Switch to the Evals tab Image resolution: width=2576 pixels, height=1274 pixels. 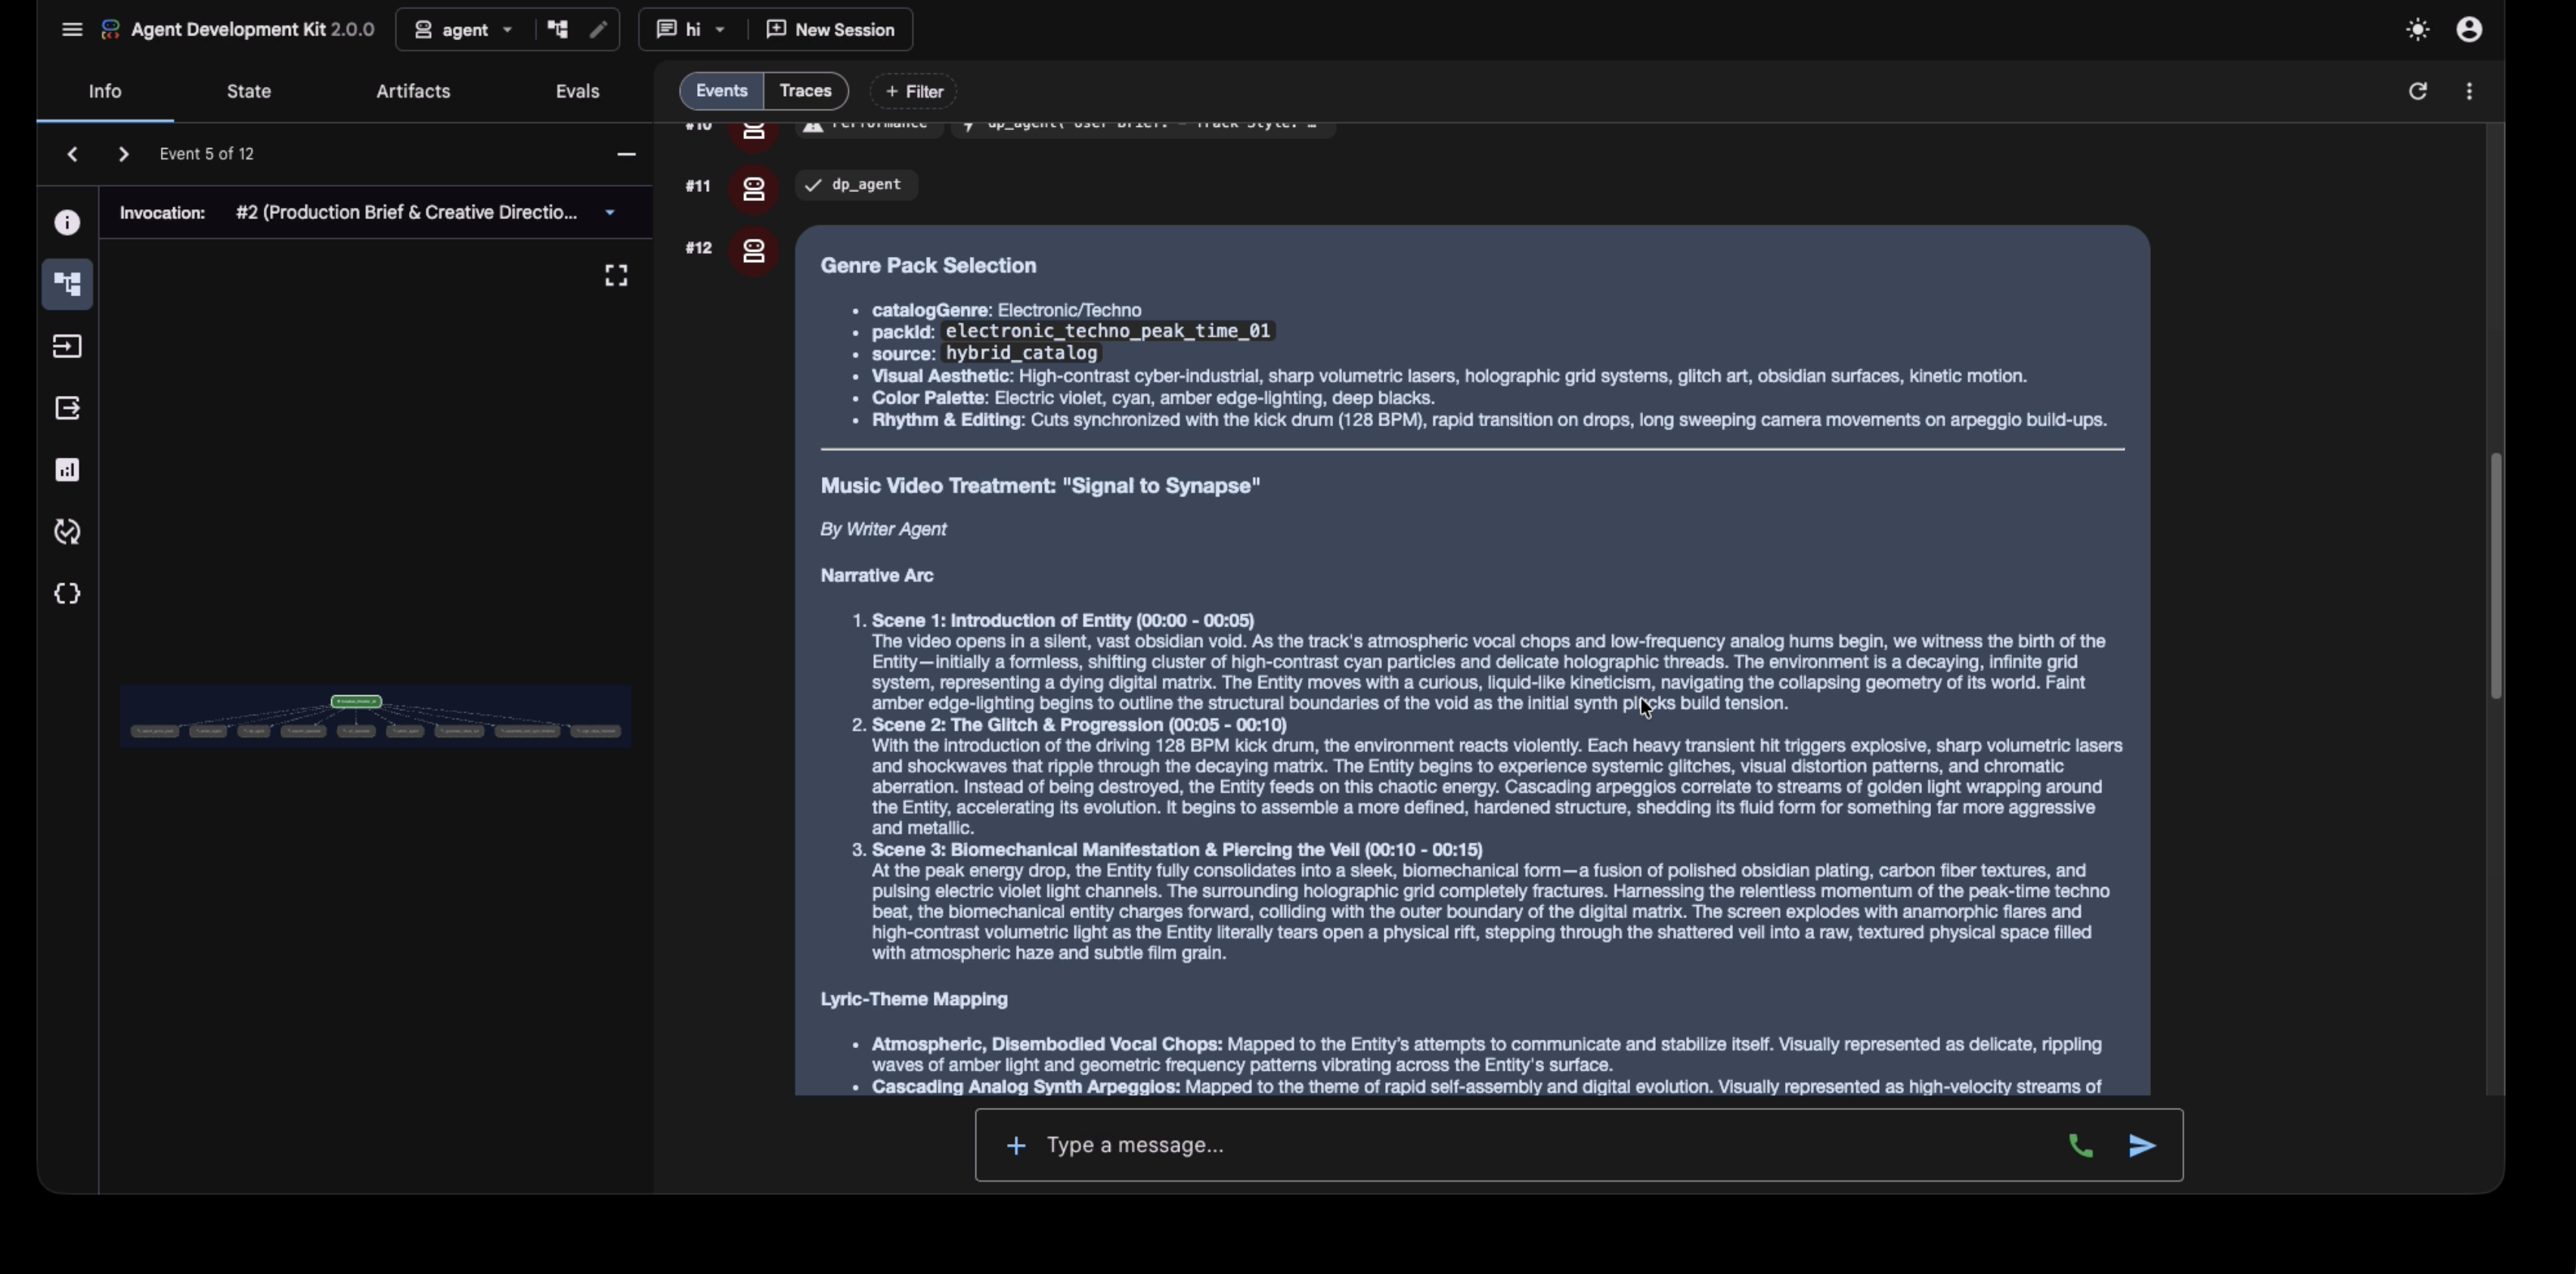pyautogui.click(x=577, y=91)
